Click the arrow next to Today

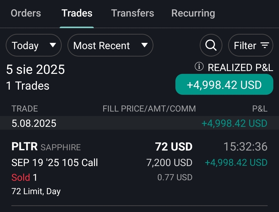click(53, 45)
